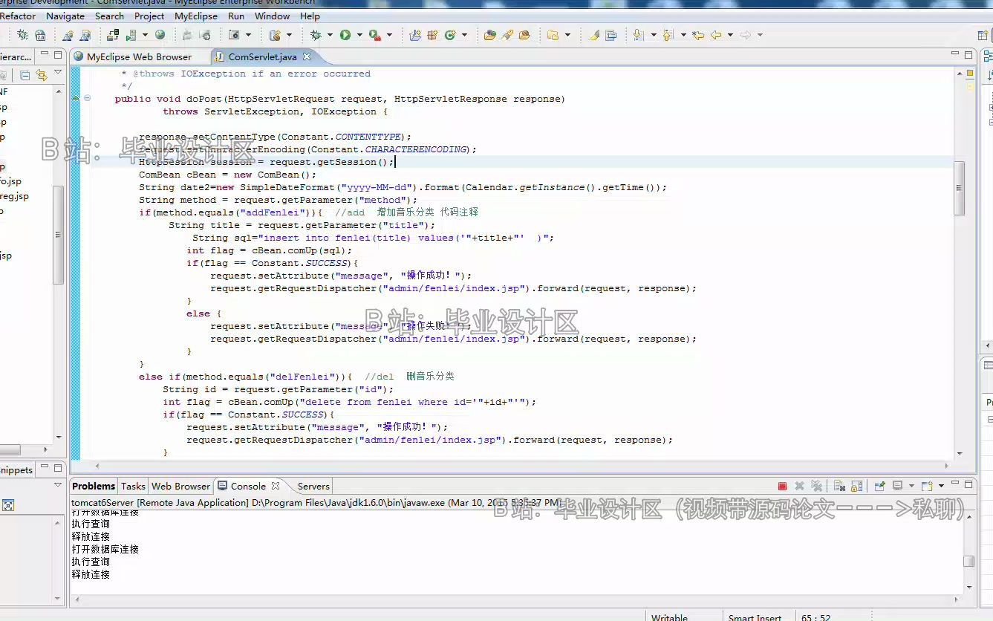Click editor vertical scrollbar thumb
Viewport: 993px width, 621px height.
pos(960,189)
